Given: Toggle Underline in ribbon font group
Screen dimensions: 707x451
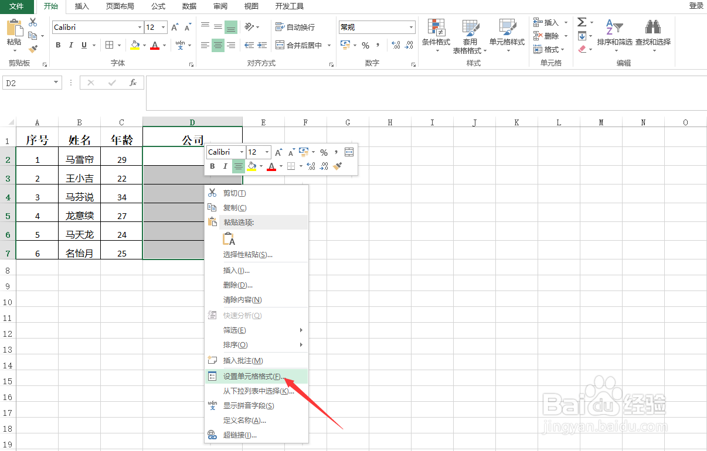Looking at the screenshot, I should [84, 45].
